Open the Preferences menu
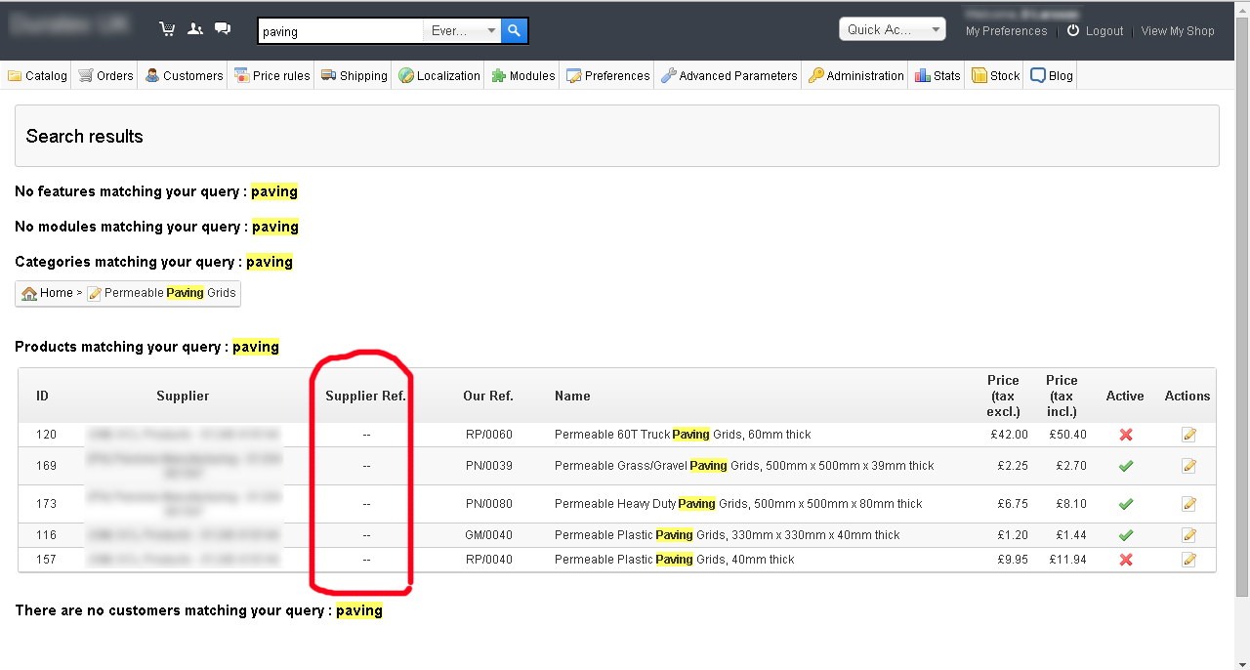 point(607,75)
